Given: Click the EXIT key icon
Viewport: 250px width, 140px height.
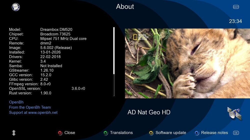Looking at the screenshot, I should tap(236, 7).
